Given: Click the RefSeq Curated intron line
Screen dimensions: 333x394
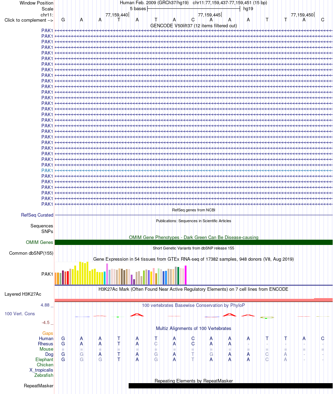Looking at the screenshot, I should coord(193,215).
